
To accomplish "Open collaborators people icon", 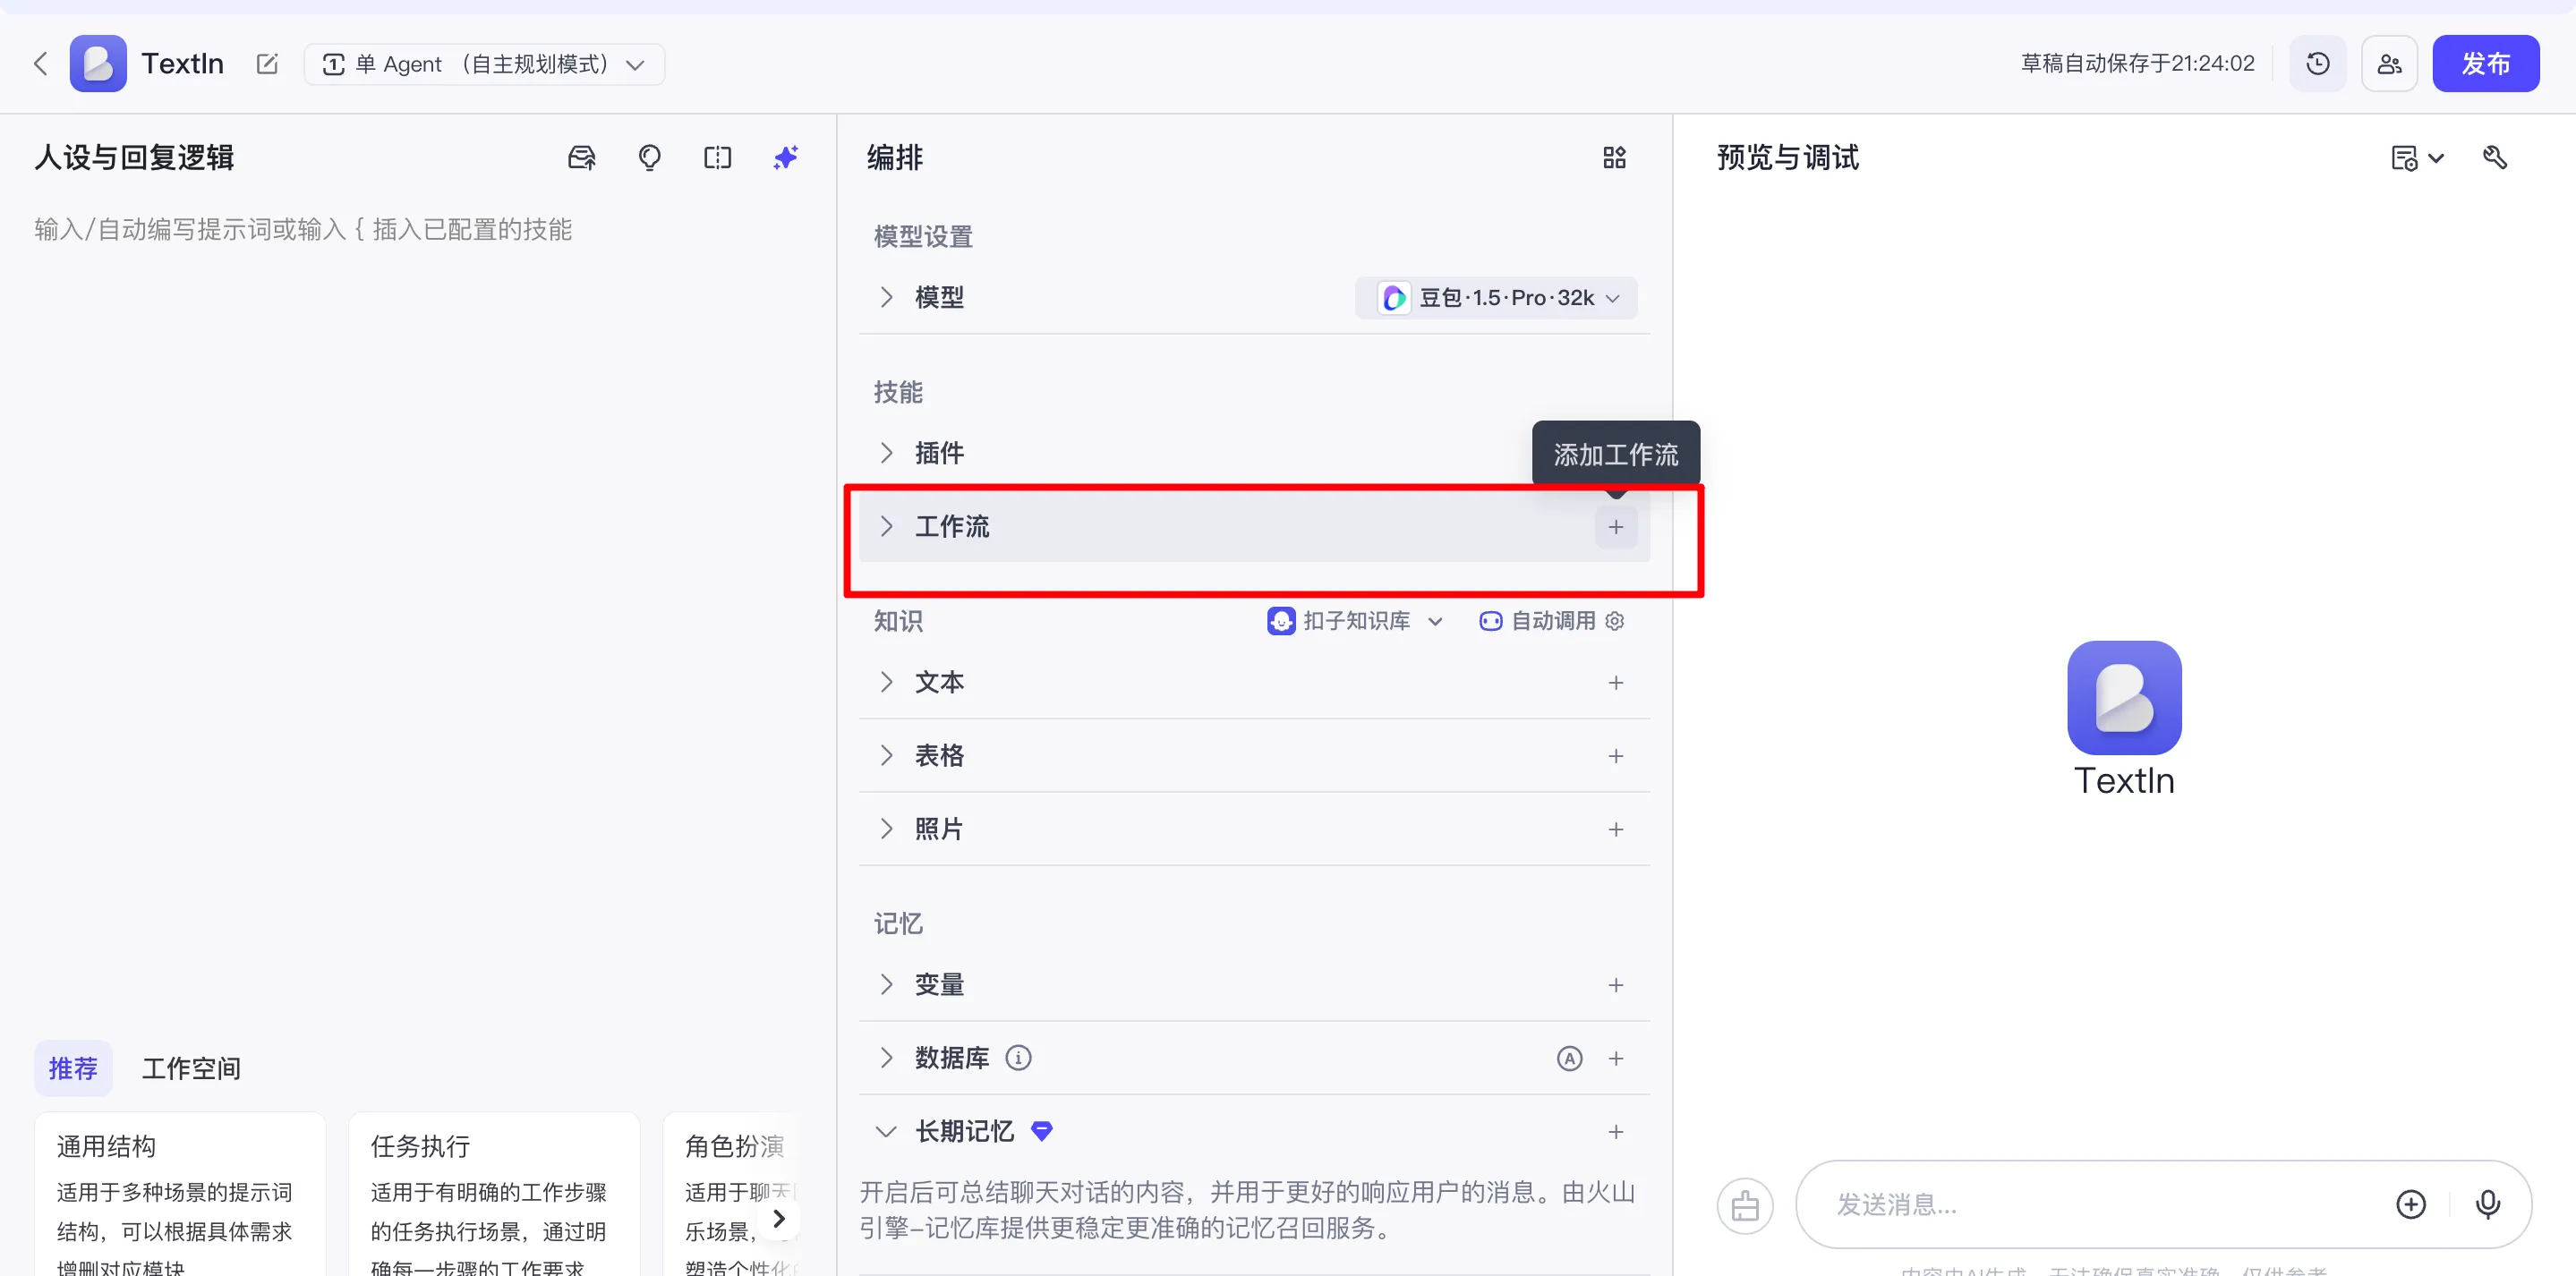I will click(2389, 64).
